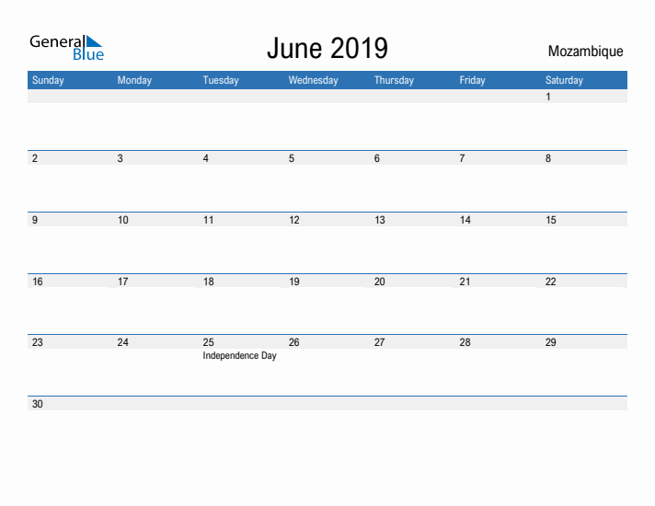Screen dimensions: 655x506
Task: Click date 5 in the calendar
Action: pyautogui.click(x=292, y=158)
